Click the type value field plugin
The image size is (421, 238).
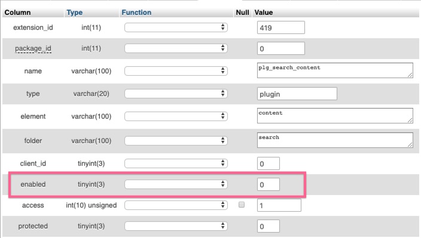[x=297, y=94]
